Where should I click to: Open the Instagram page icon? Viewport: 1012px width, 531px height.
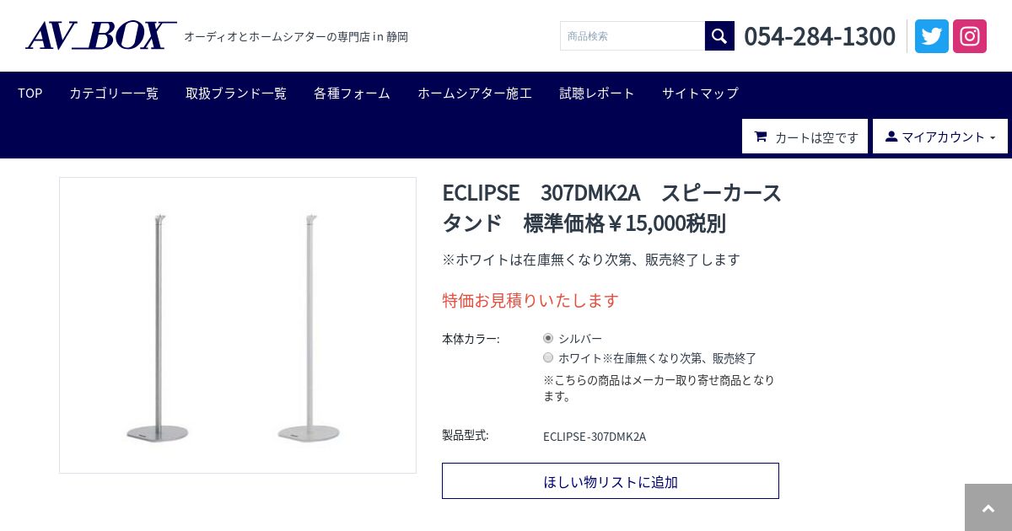(970, 36)
